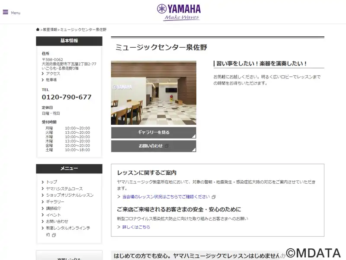Open the 教室情報 breadcrumb link
Viewport: 346px width, 260px height.
pos(50,29)
